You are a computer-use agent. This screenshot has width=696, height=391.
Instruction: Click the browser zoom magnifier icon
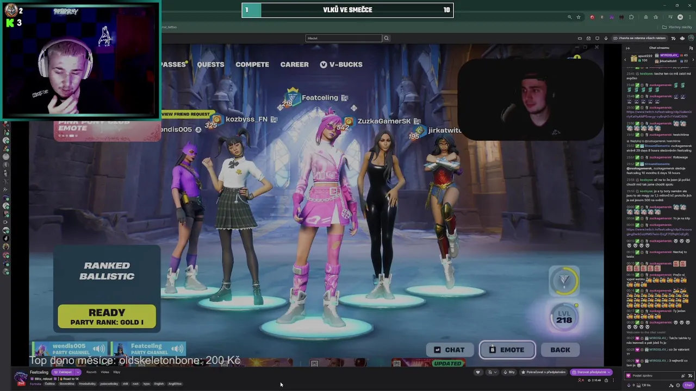570,17
